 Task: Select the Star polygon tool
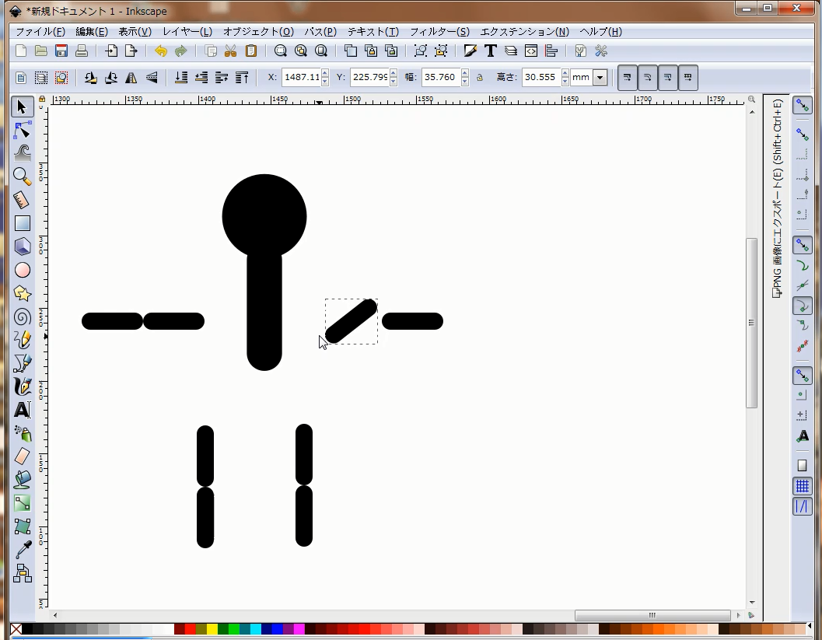23,293
